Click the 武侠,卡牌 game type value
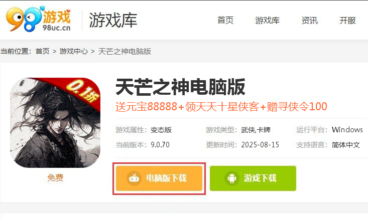Screen dimensions: 368x221 (x=256, y=130)
